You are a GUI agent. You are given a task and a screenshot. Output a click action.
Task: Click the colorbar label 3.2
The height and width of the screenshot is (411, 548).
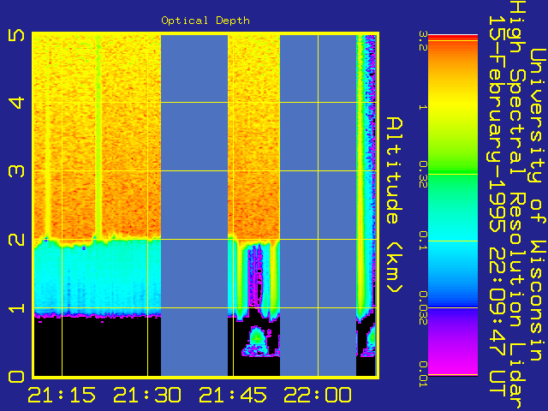click(x=423, y=41)
